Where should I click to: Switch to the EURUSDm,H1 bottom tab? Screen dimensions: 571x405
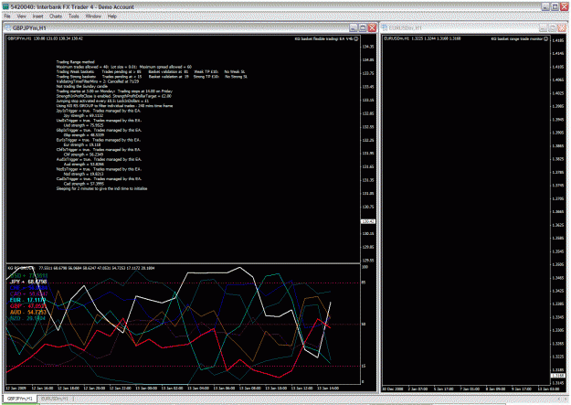(x=55, y=399)
